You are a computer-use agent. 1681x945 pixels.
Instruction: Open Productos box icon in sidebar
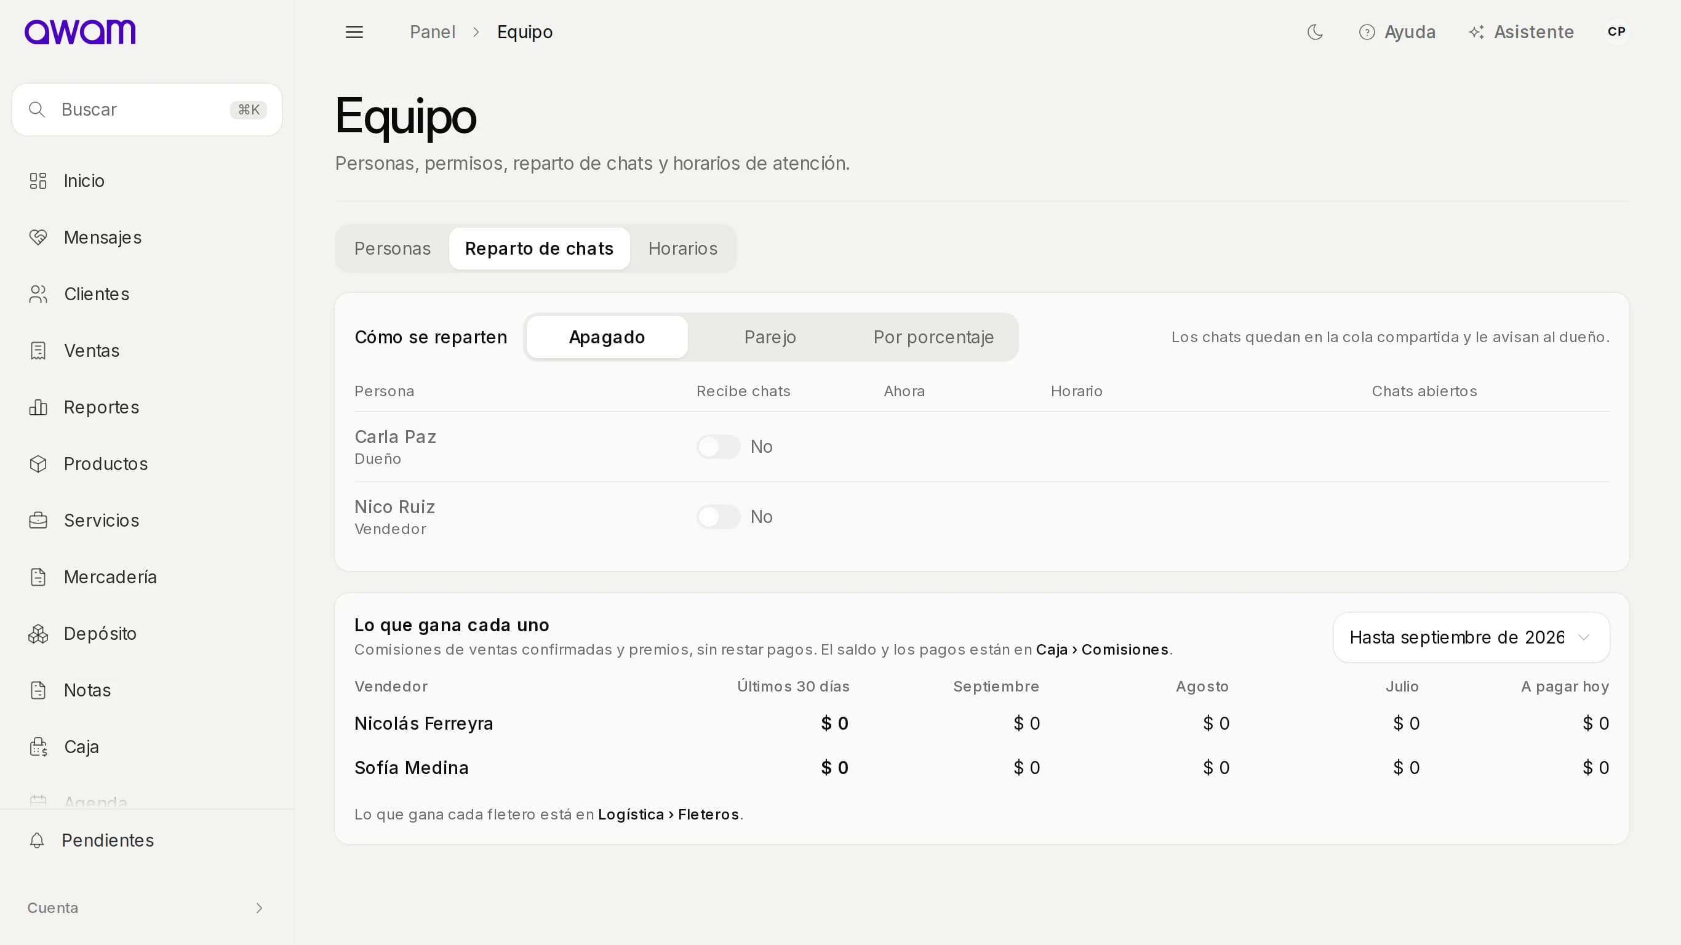point(38,464)
